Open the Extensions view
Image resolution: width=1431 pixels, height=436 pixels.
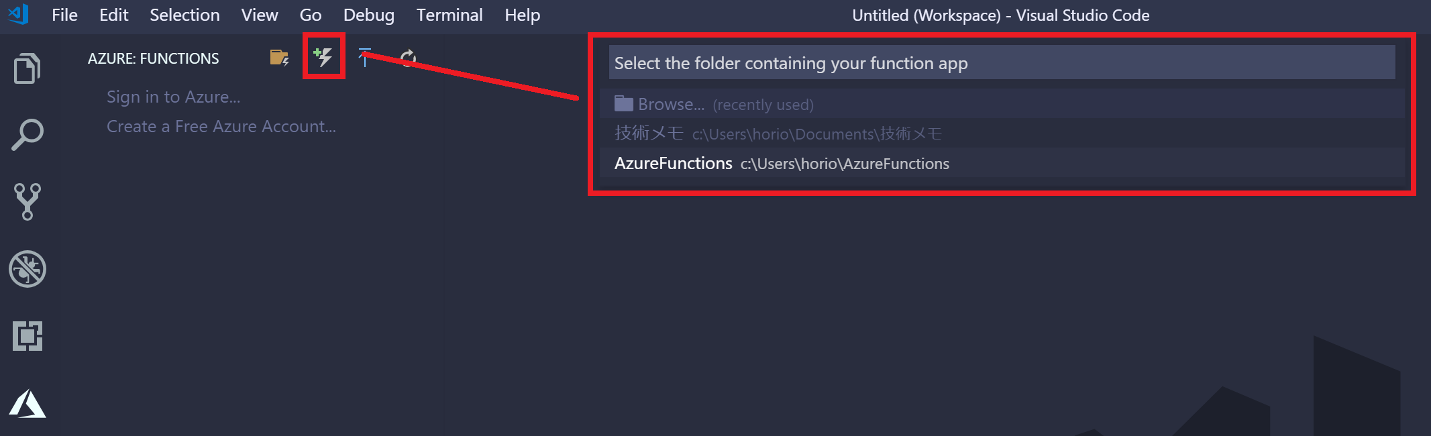pyautogui.click(x=28, y=337)
